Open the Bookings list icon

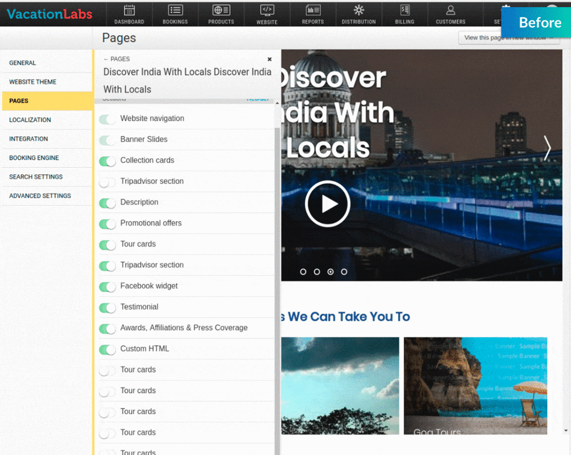point(175,10)
